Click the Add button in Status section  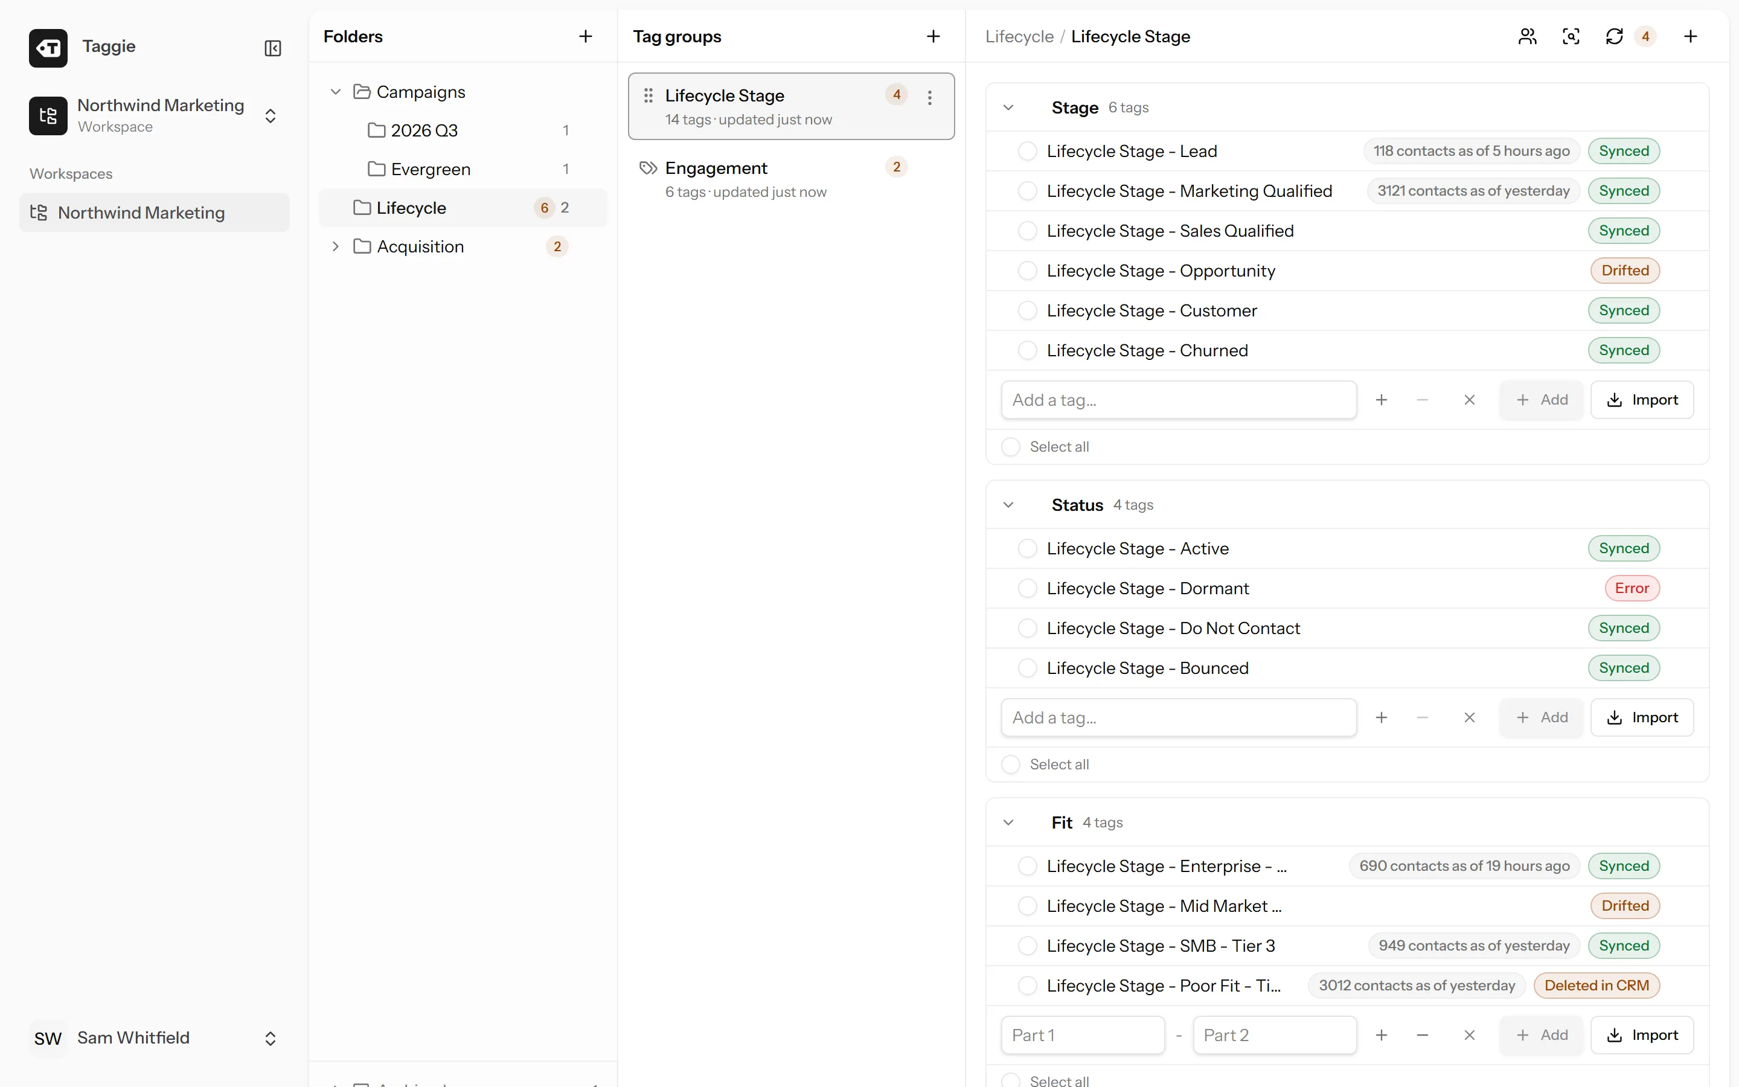(1541, 717)
